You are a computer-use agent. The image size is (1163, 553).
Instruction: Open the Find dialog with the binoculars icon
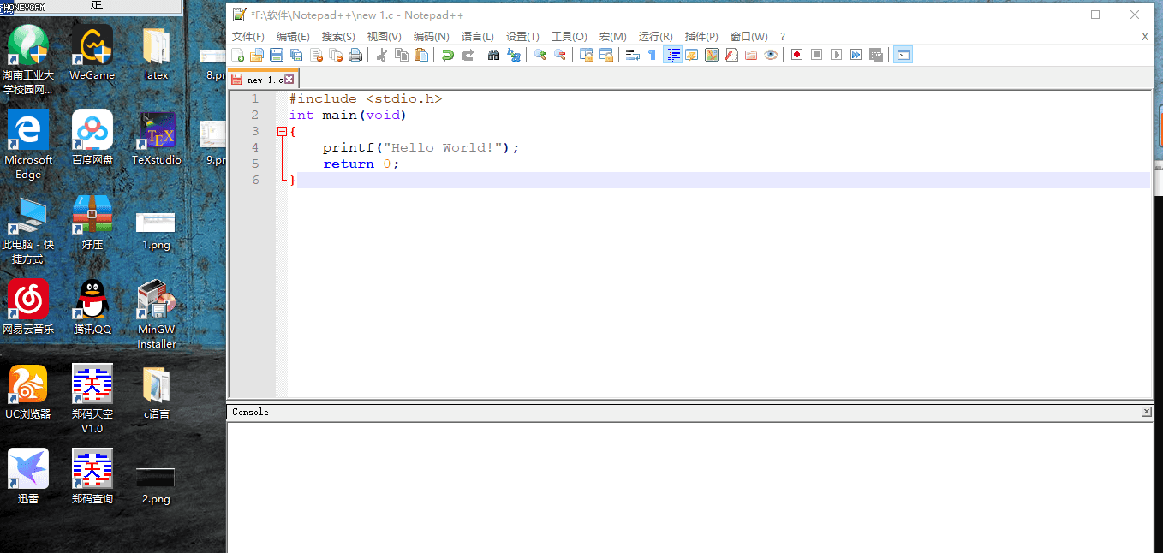492,54
